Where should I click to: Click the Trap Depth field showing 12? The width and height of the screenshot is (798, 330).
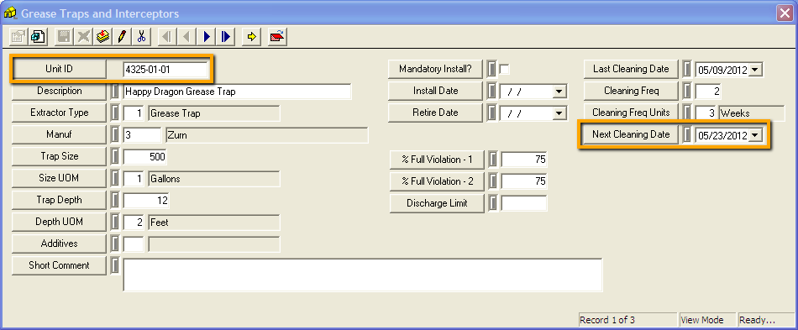click(x=146, y=201)
